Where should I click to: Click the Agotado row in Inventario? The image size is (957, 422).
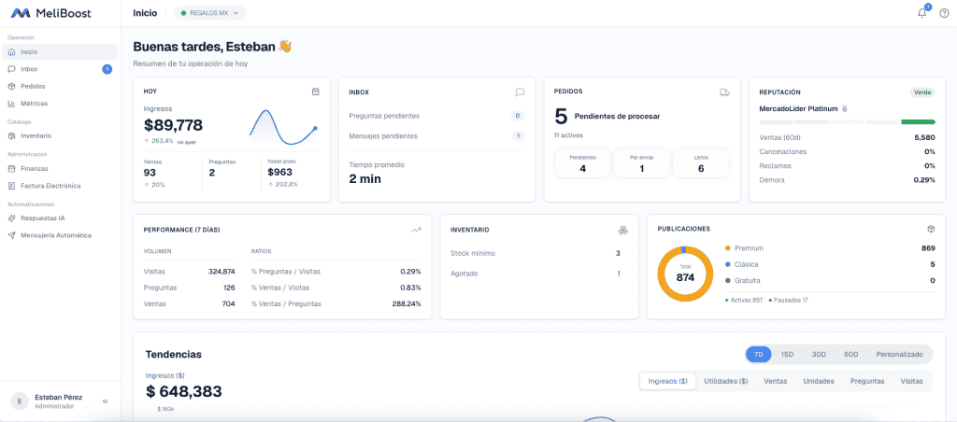536,274
